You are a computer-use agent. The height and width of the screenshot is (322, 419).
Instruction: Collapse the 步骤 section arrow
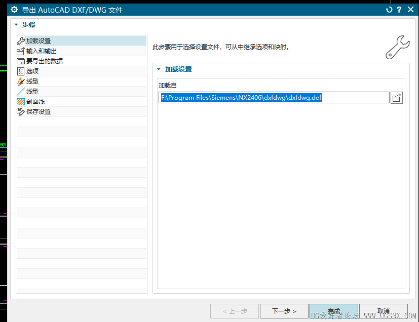tap(16, 25)
